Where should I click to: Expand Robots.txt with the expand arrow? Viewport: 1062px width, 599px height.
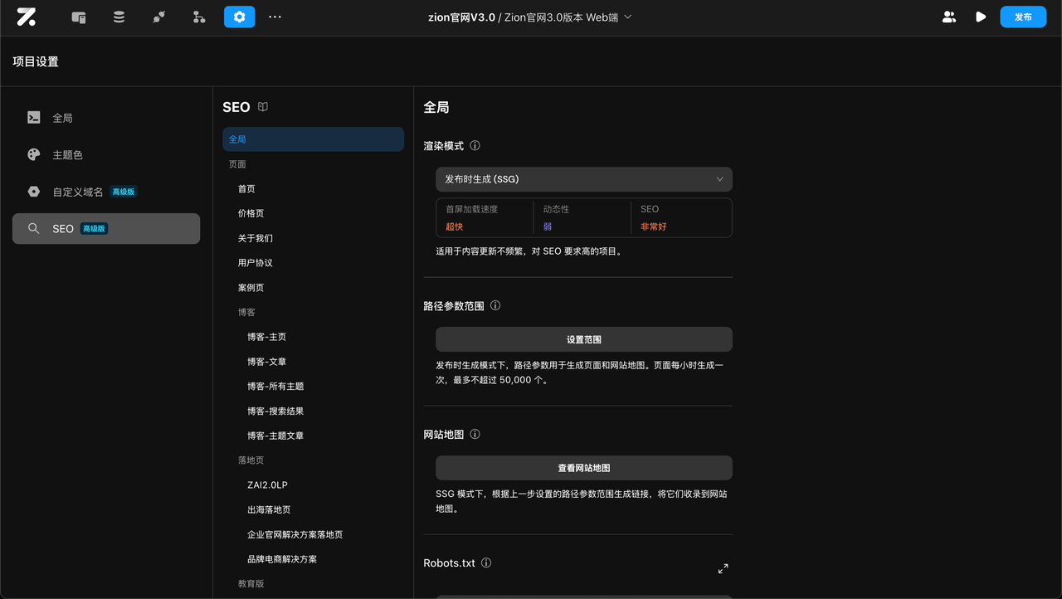click(x=723, y=568)
